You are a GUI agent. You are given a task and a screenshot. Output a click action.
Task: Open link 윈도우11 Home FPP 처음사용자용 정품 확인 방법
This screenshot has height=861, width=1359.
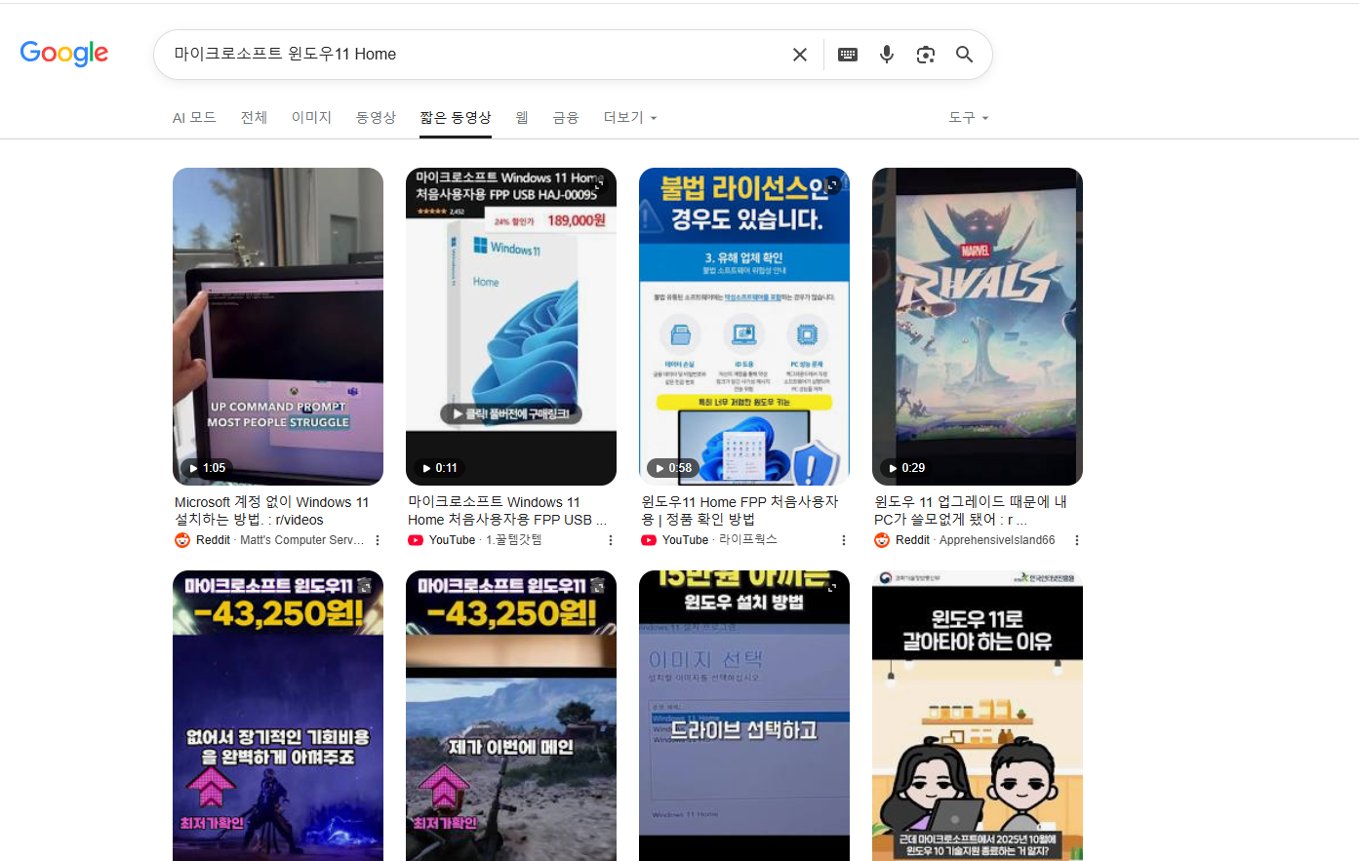pyautogui.click(x=739, y=511)
